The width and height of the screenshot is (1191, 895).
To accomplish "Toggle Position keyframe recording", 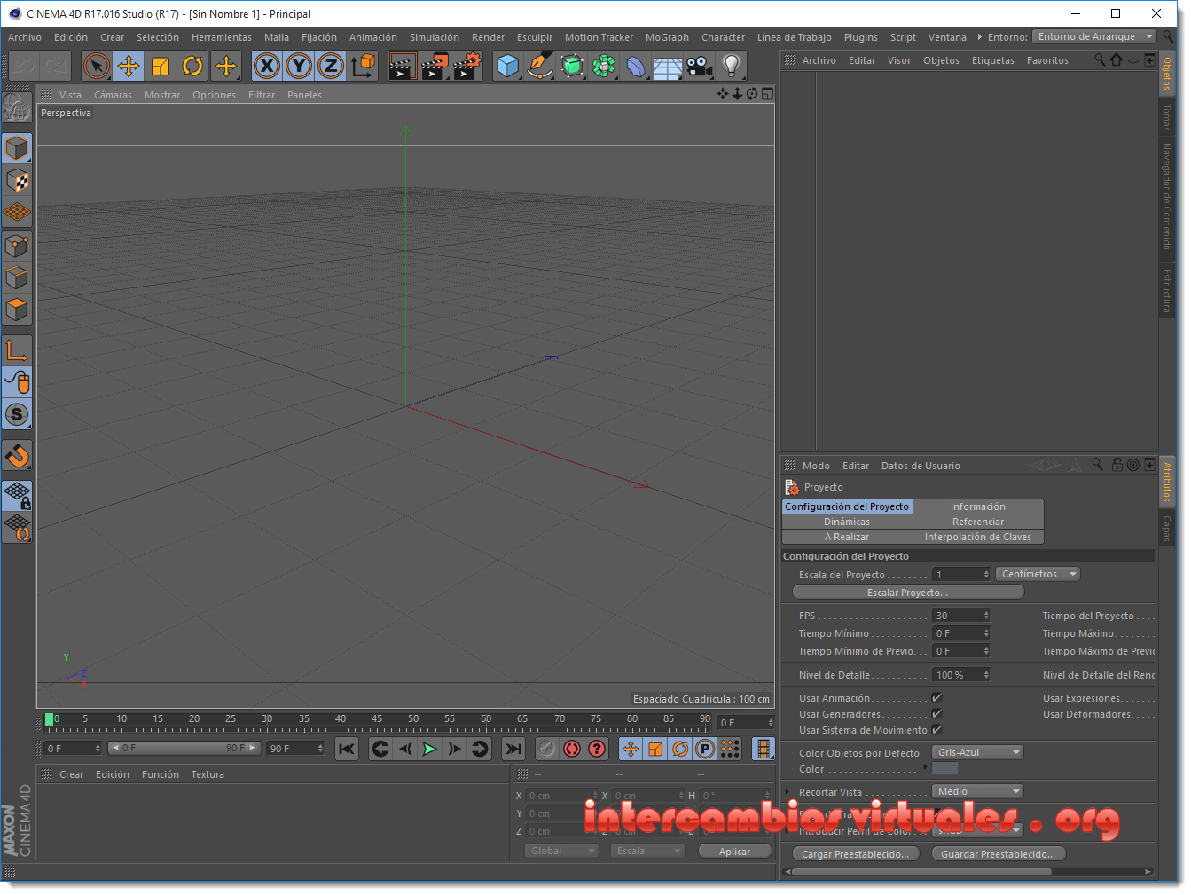I will click(x=631, y=750).
